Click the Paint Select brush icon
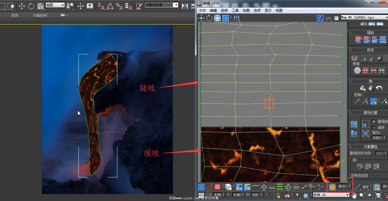 pos(305,187)
